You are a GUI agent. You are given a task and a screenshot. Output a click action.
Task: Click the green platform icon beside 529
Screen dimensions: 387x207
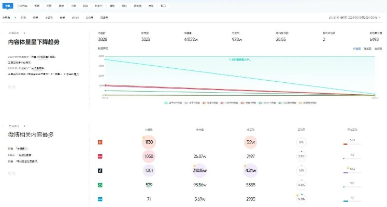click(x=100, y=185)
